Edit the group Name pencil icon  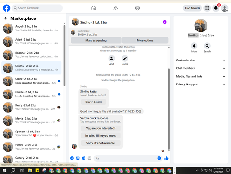(x=125, y=59)
